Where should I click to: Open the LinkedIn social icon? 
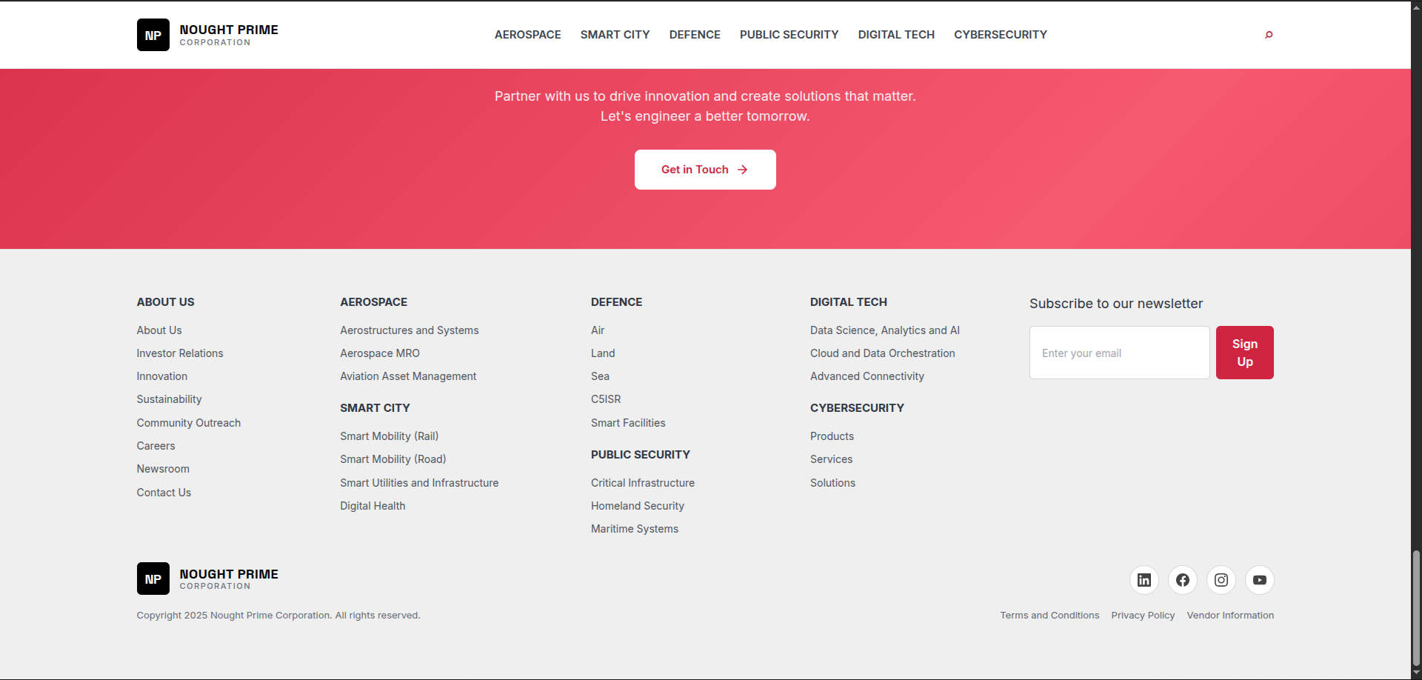coord(1144,580)
